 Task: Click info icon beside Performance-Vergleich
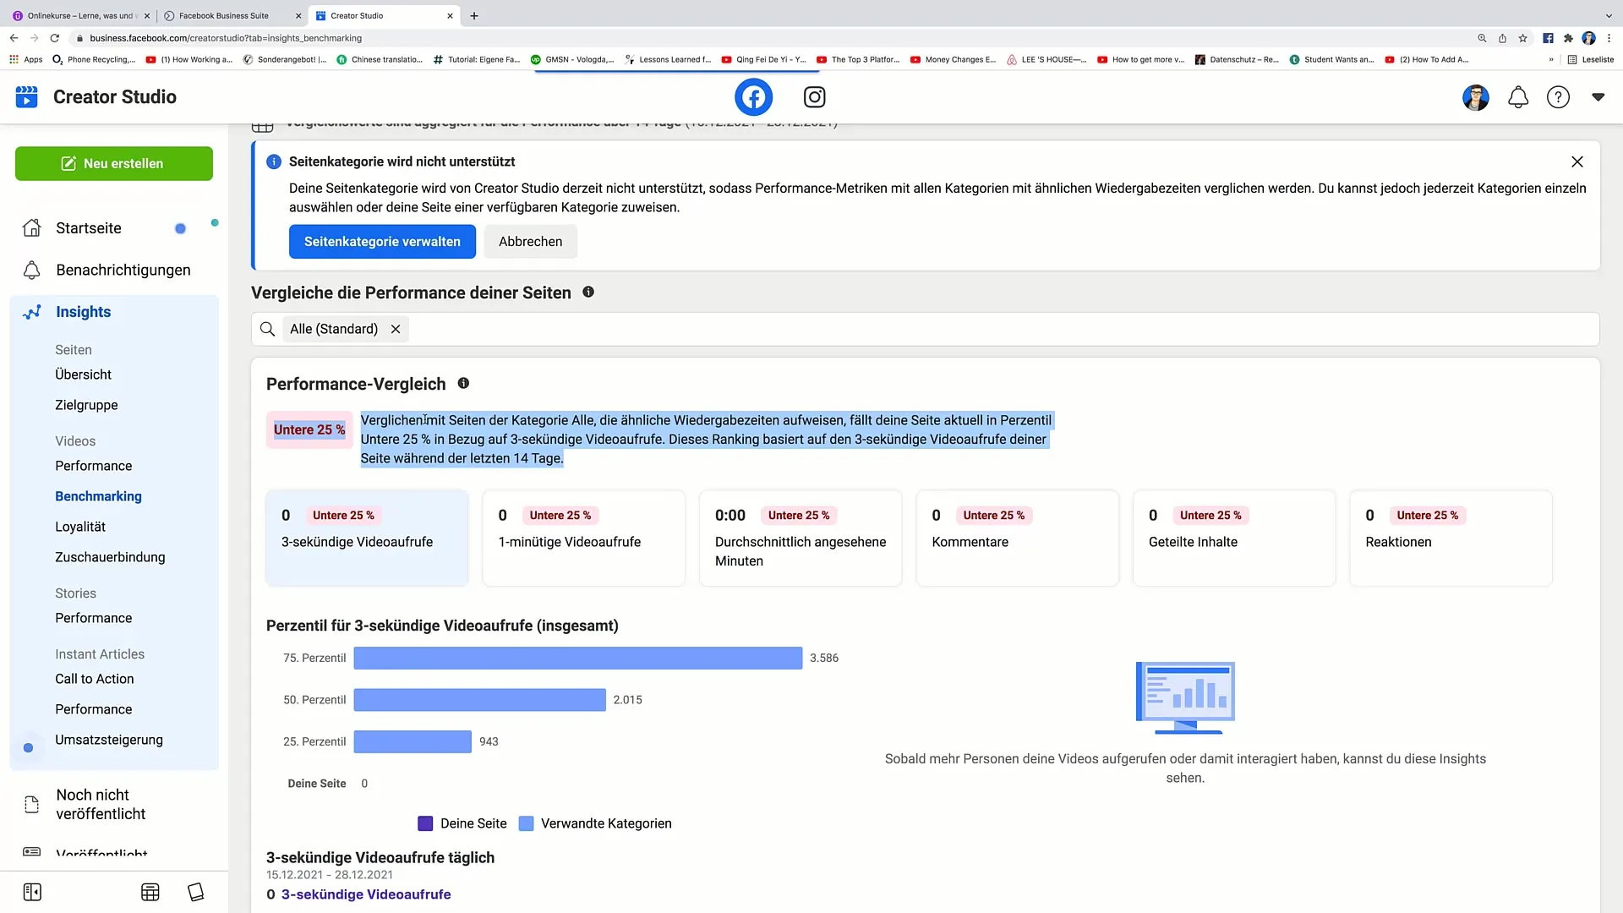coord(463,383)
